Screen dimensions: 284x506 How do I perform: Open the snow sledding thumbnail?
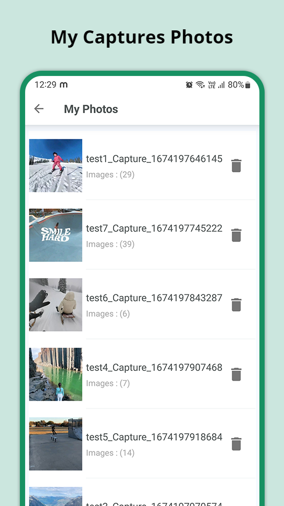point(55,305)
